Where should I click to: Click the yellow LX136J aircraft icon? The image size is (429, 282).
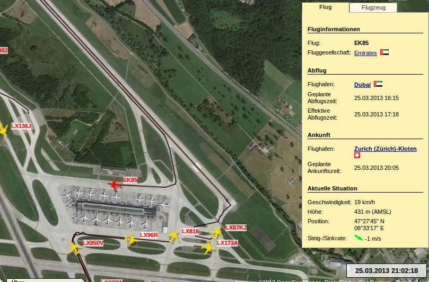3,130
